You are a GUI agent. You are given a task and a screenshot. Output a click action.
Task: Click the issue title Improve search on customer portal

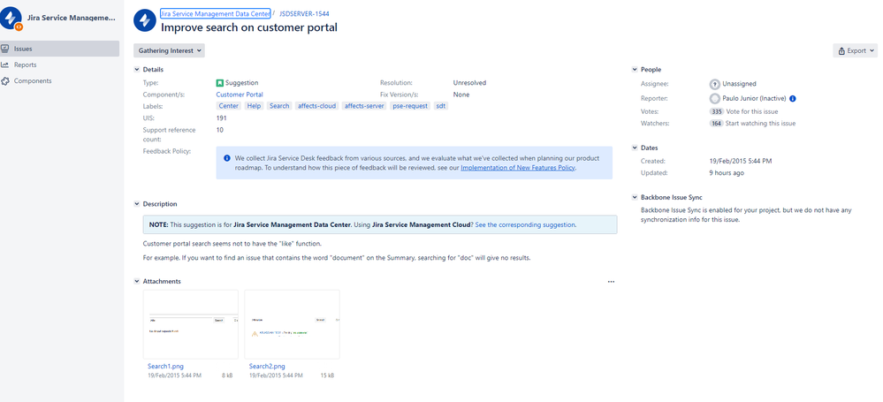pos(249,27)
